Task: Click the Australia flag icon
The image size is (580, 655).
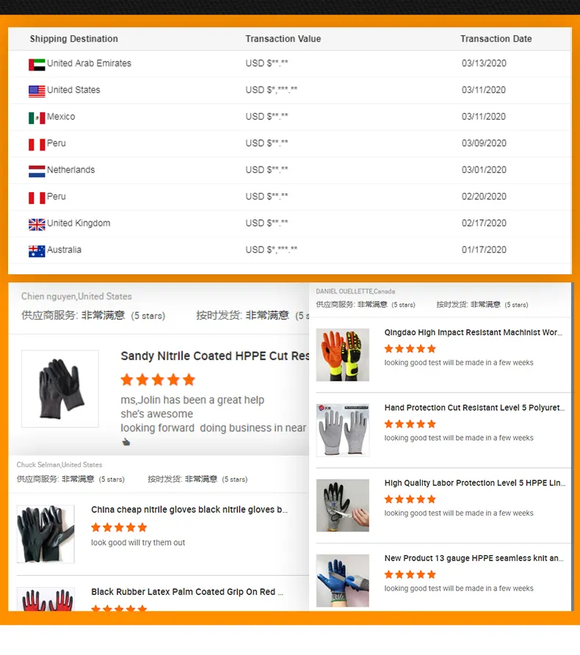Action: 37,251
